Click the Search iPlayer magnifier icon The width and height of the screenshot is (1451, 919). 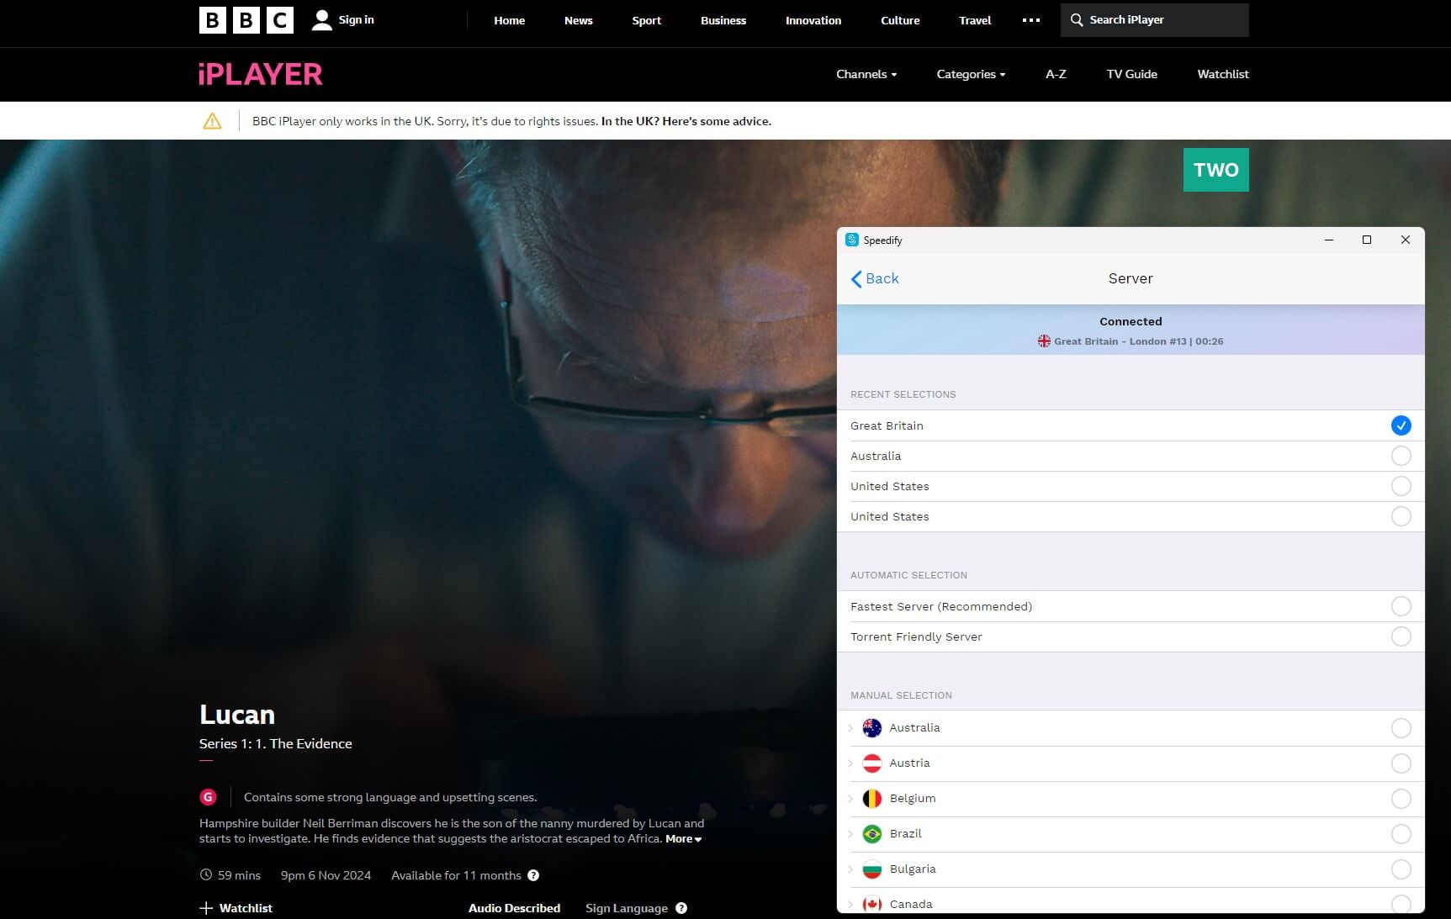click(1077, 20)
